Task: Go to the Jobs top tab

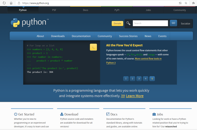Action: (x=148, y=10)
